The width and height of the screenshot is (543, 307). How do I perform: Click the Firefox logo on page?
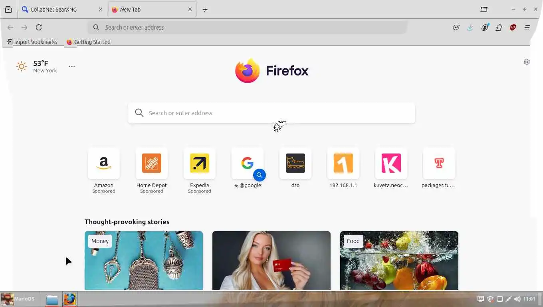(271, 71)
